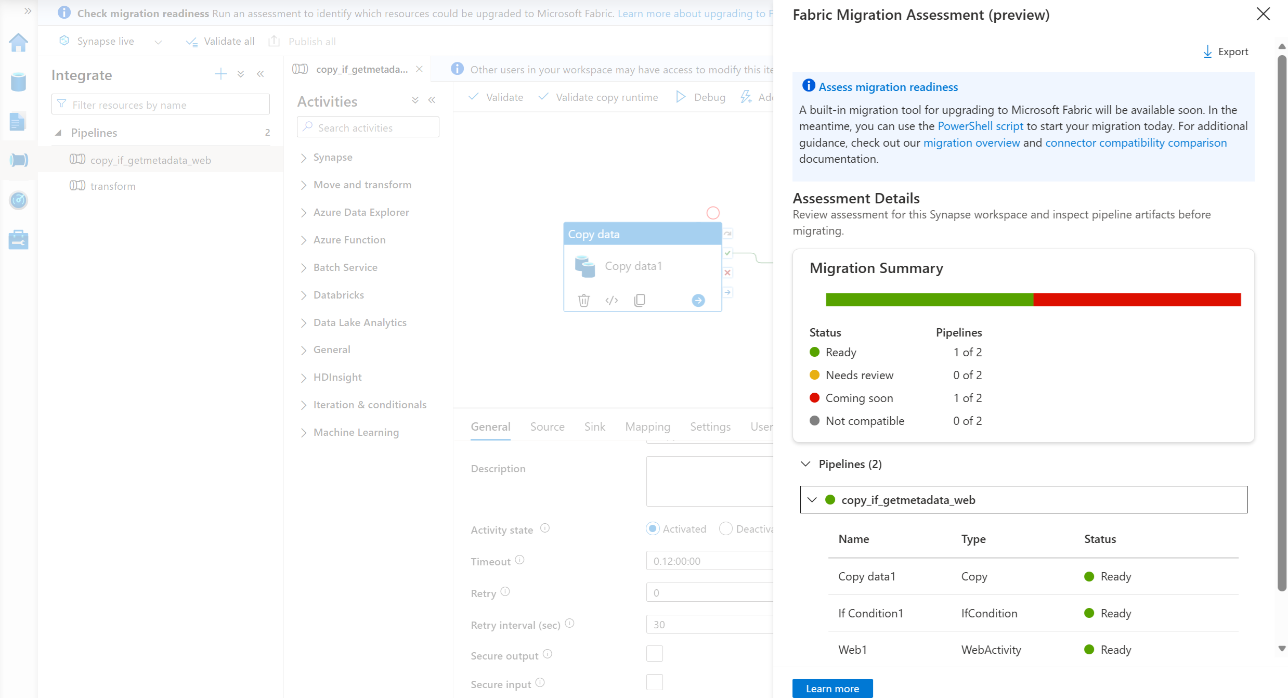
Task: Collapse the copy_if_getmetadata_web assessment details
Action: coord(811,499)
